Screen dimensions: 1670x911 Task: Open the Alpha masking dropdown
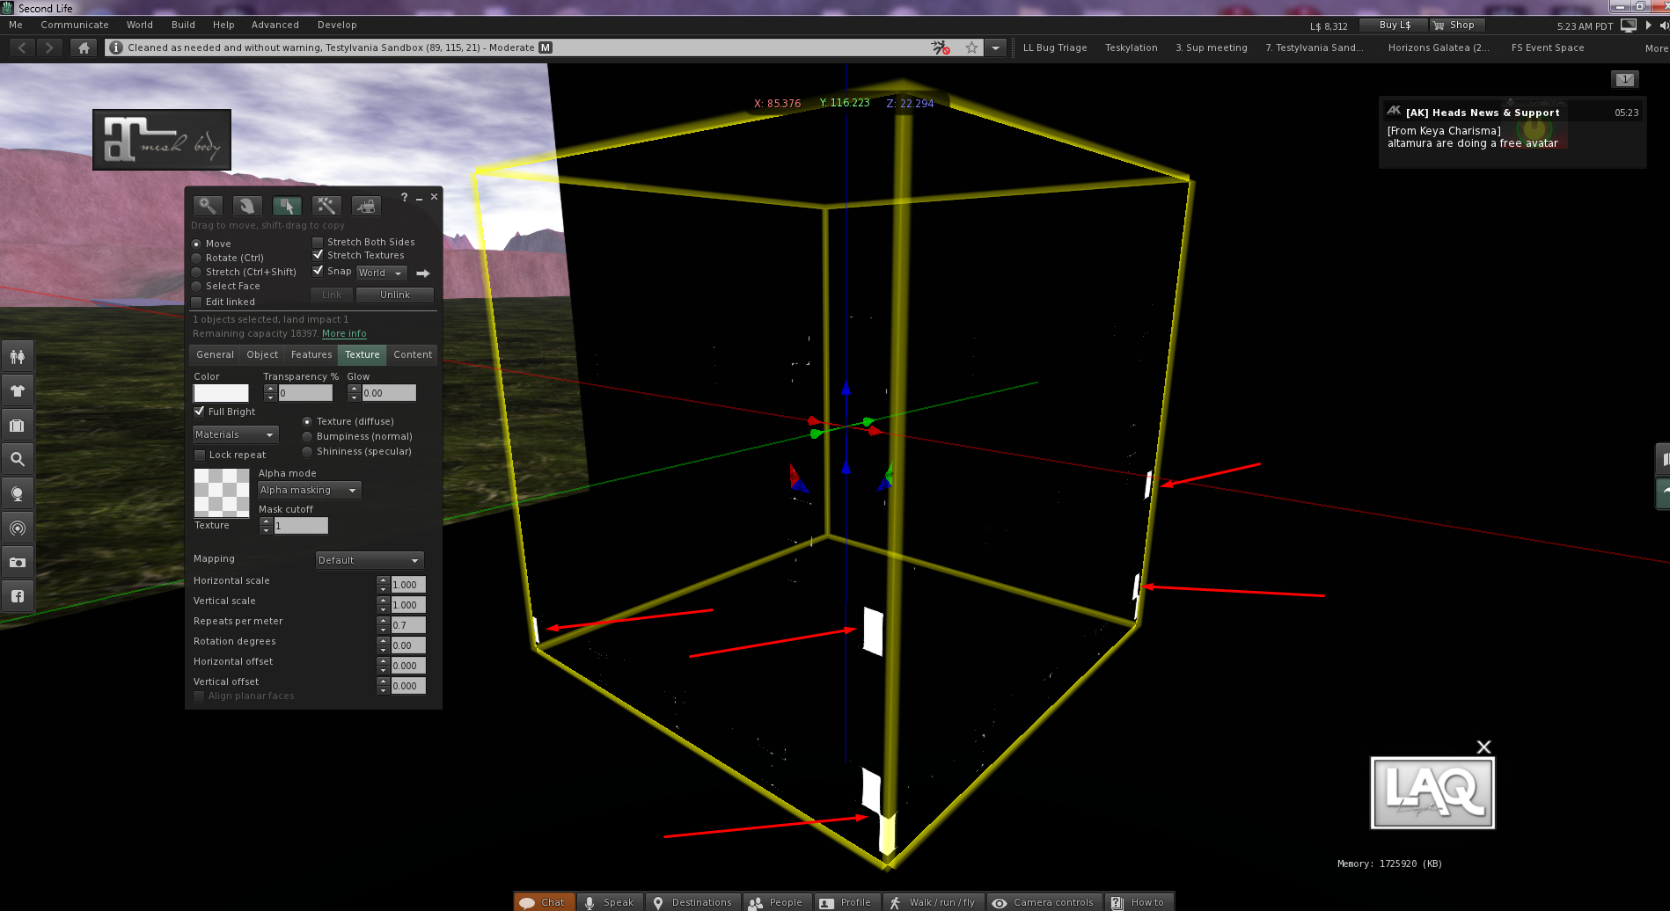point(308,490)
